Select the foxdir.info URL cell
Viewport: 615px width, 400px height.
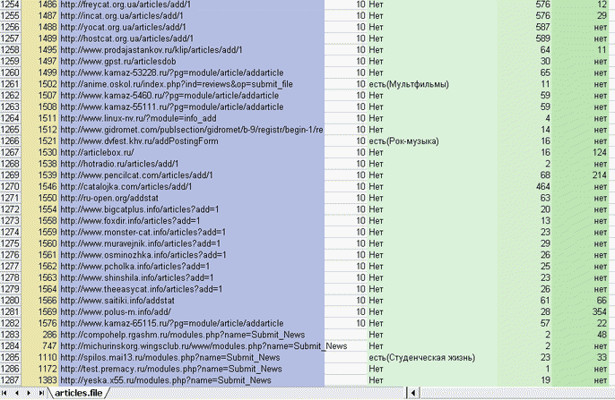[192, 221]
